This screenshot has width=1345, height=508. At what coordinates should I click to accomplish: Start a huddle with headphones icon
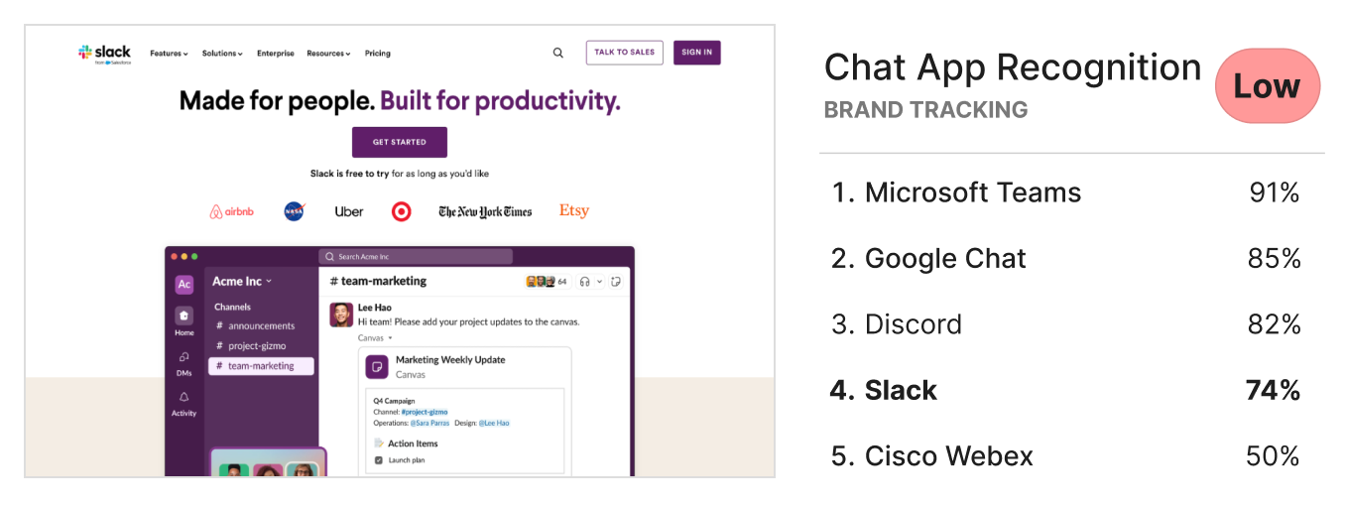pyautogui.click(x=585, y=282)
